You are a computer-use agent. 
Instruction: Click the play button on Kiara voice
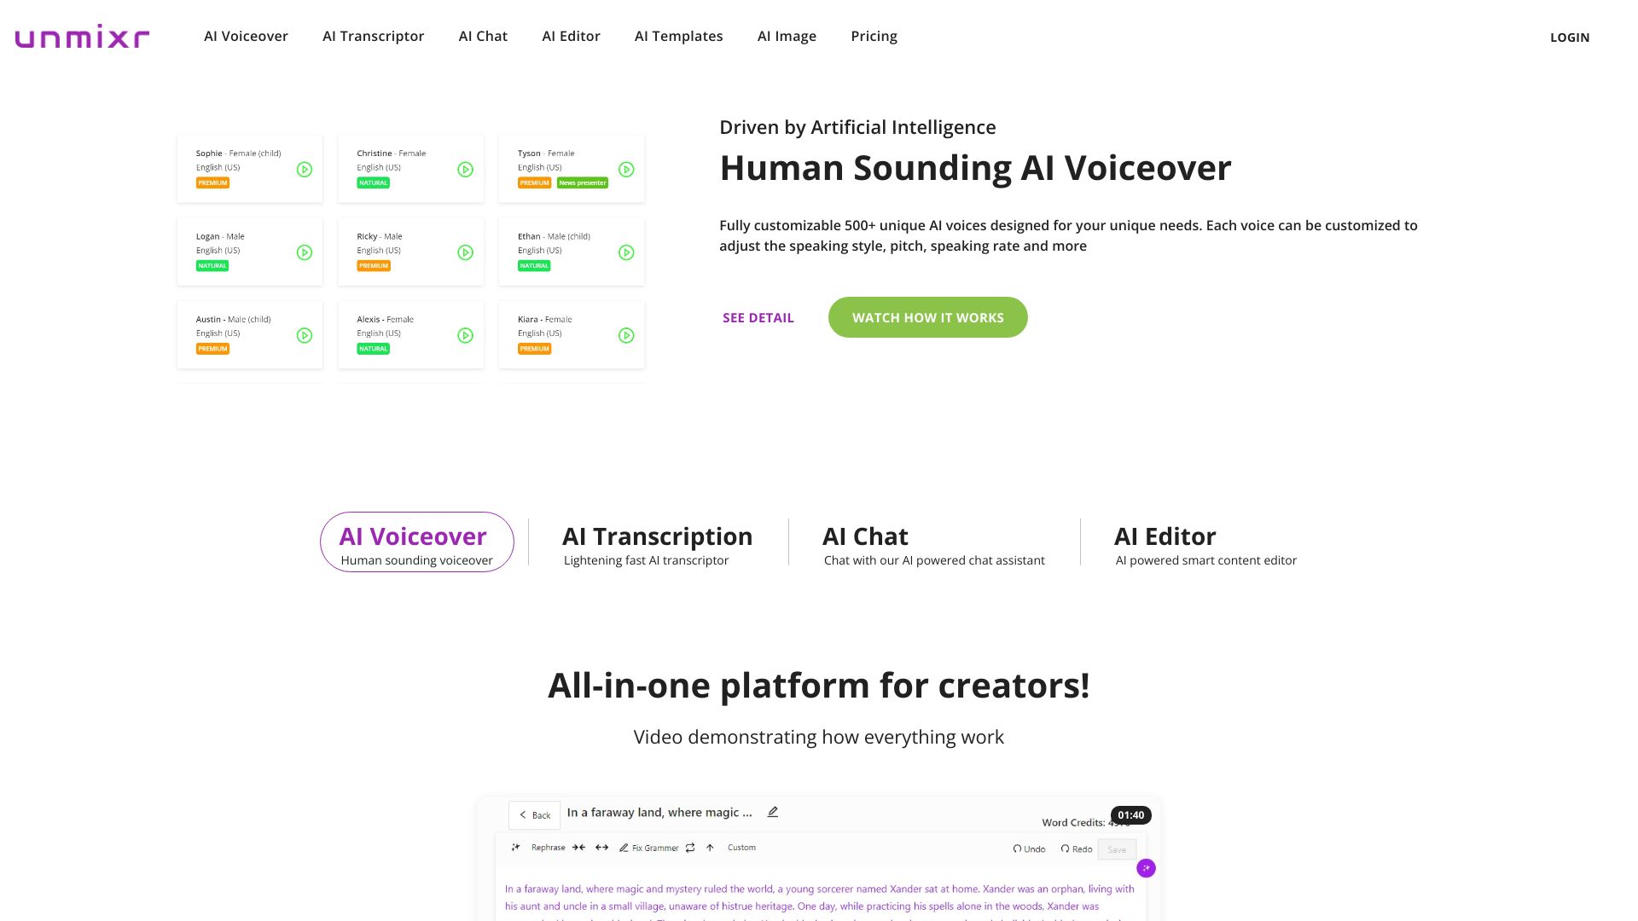(627, 334)
